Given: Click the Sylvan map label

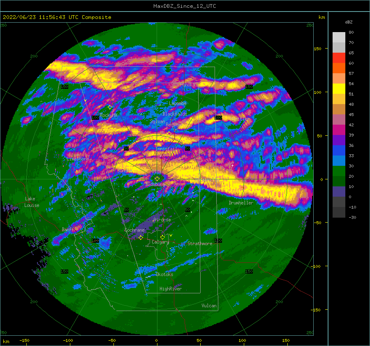Looking at the screenshot, I should tap(157, 121).
